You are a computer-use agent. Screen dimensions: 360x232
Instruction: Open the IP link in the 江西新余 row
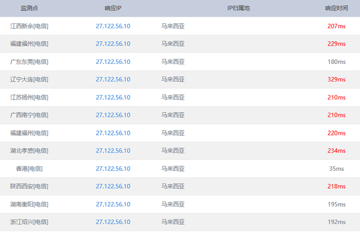(113, 26)
